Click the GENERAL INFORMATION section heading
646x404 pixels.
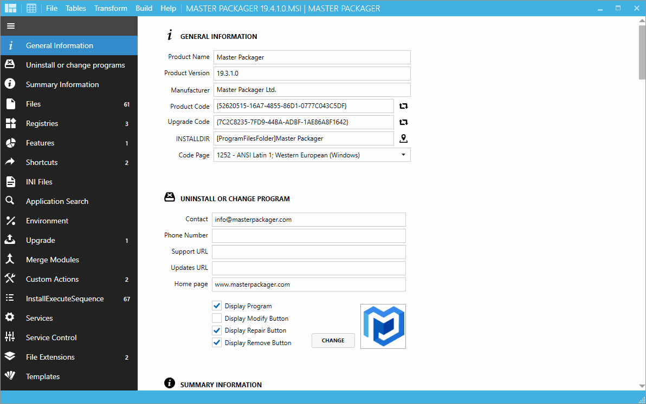point(219,37)
